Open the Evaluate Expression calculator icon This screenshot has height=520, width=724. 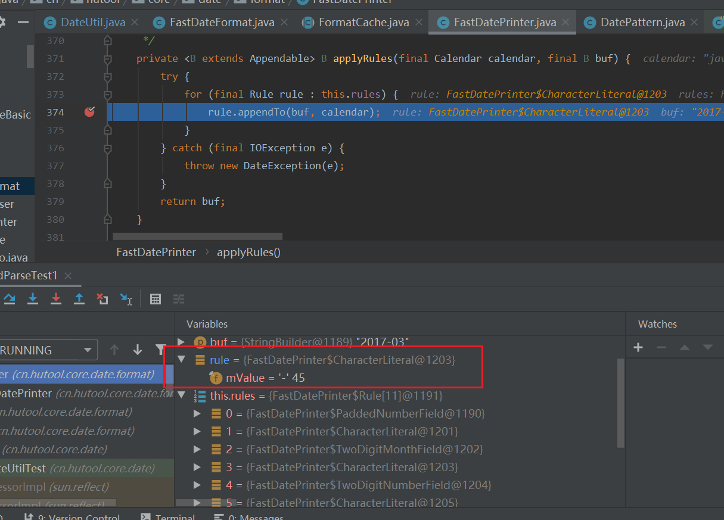coord(156,299)
